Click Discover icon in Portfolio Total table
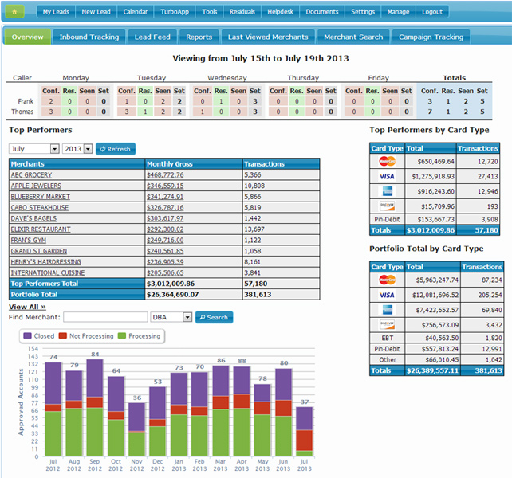The width and height of the screenshot is (512, 478). [388, 325]
